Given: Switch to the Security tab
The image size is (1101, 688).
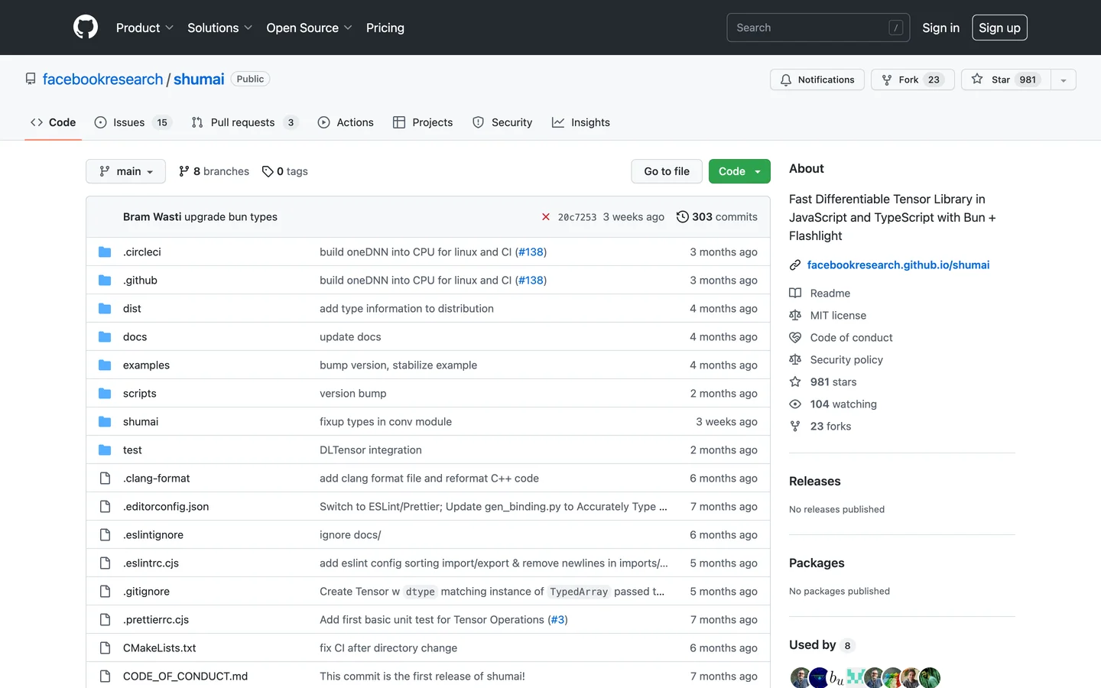Looking at the screenshot, I should [502, 122].
